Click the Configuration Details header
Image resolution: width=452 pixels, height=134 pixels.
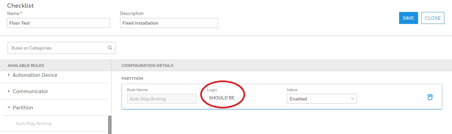pyautogui.click(x=147, y=66)
